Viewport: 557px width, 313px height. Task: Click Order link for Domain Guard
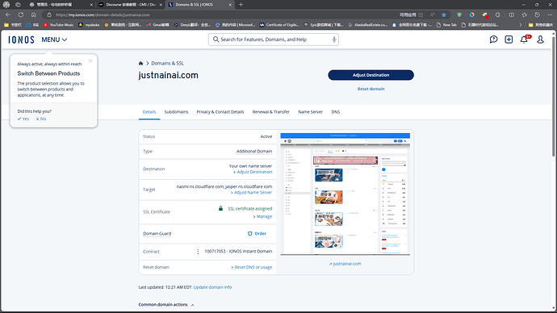[257, 233]
